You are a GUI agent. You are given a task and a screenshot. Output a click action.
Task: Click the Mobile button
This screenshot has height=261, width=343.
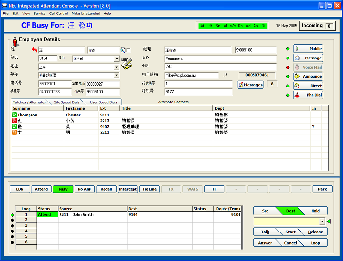pyautogui.click(x=308, y=49)
